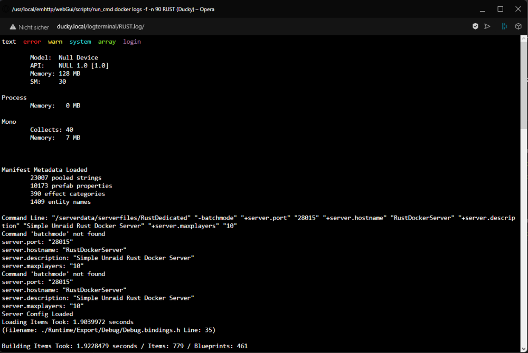Click the 'Mono' heading text
Image resolution: width=528 pixels, height=353 pixels.
pos(9,122)
